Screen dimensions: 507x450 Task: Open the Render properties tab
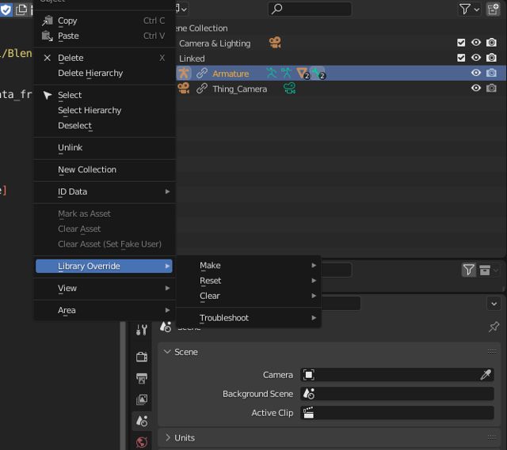click(142, 357)
